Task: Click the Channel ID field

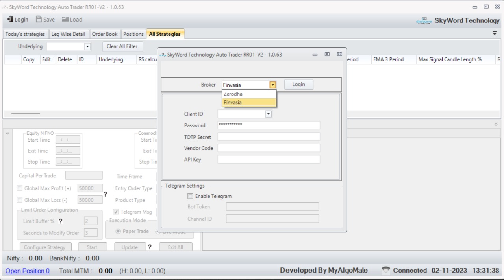Action: point(272,219)
